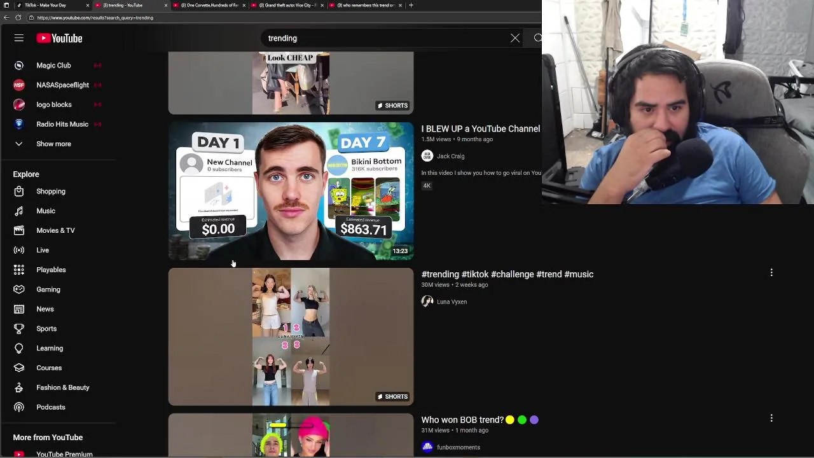Play the Look CHEAP shorts thumbnail

click(291, 83)
